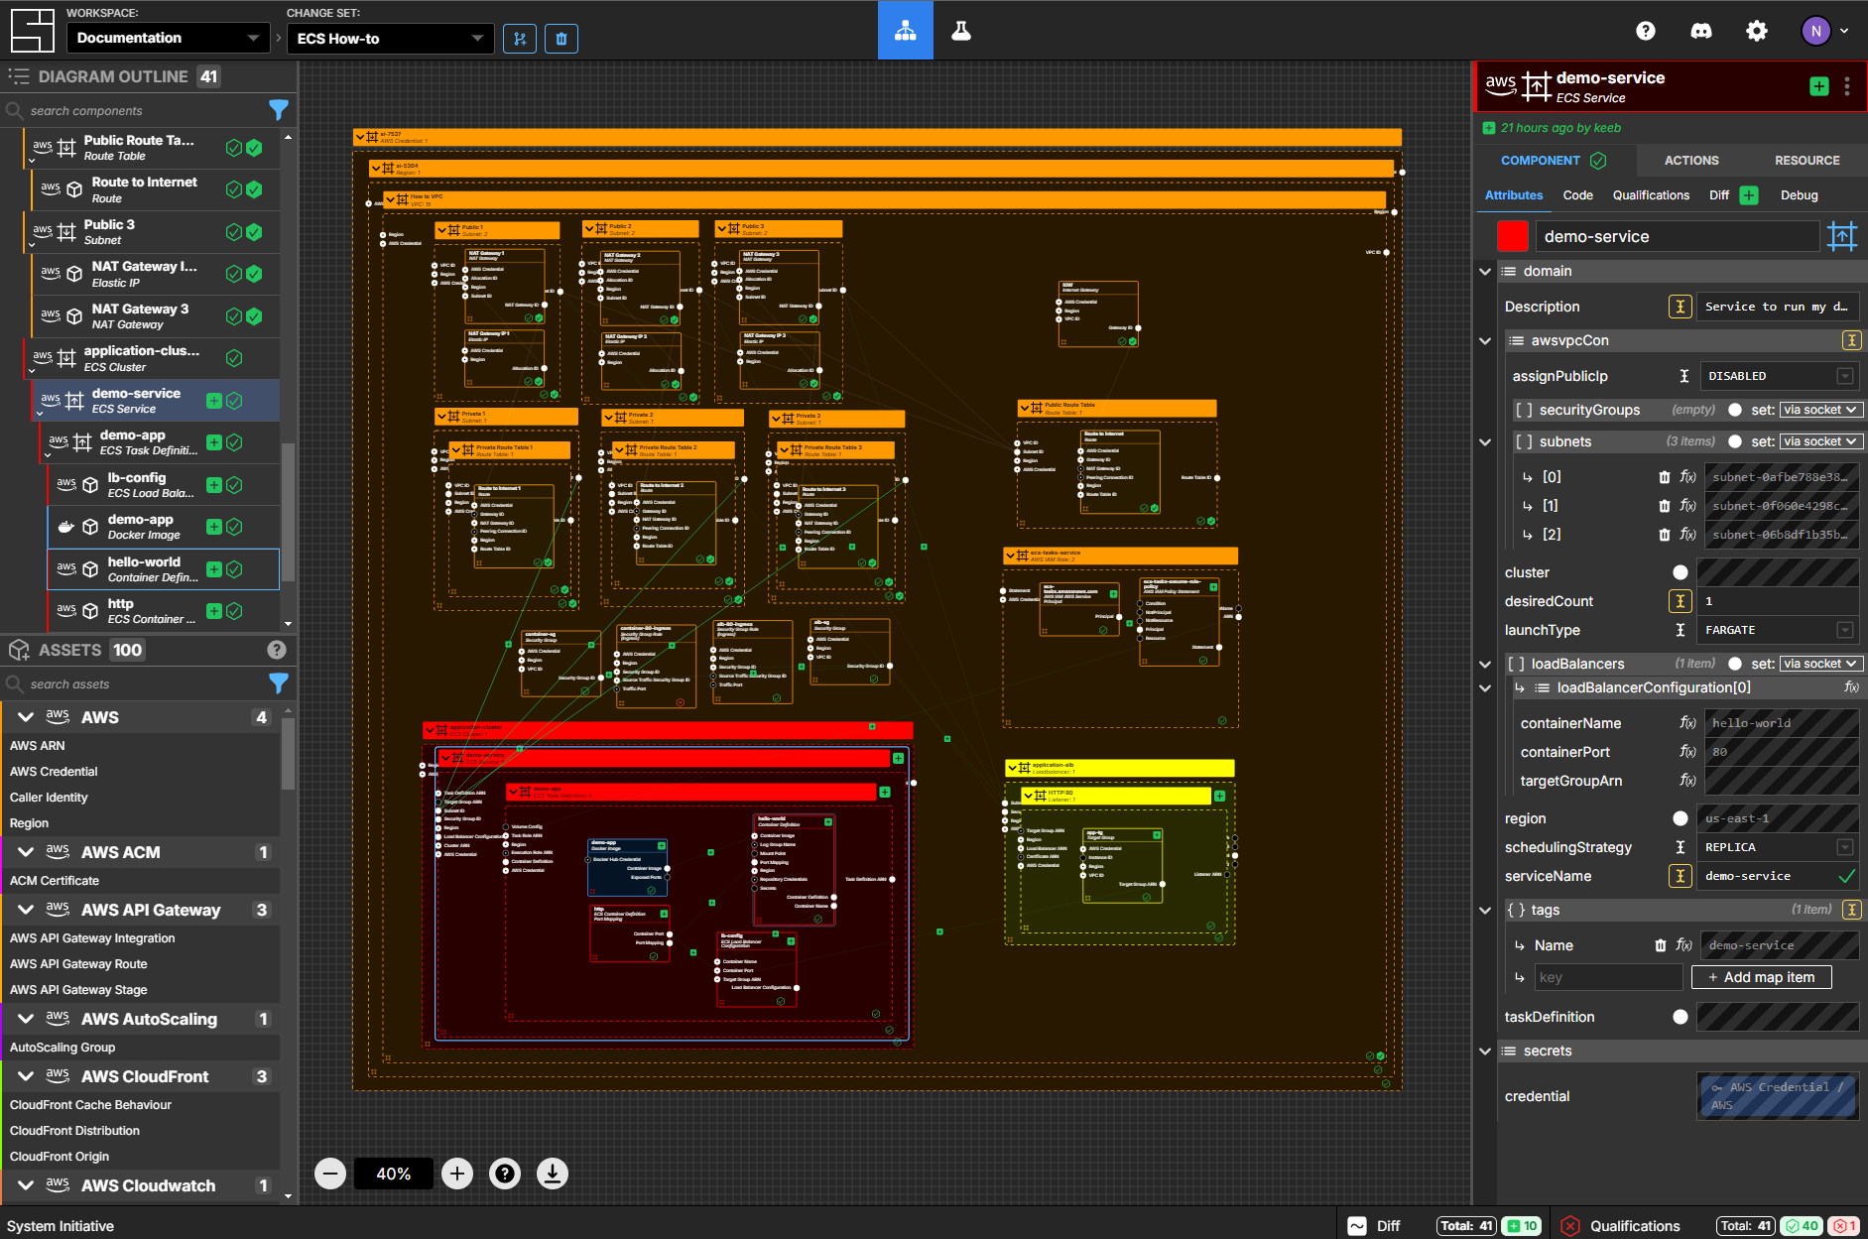Screen dimensions: 1868x1239
Task: Open the Discord link icon
Action: click(x=1700, y=31)
